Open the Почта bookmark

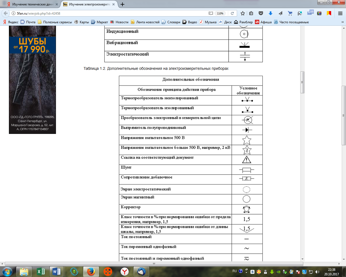click(28, 22)
